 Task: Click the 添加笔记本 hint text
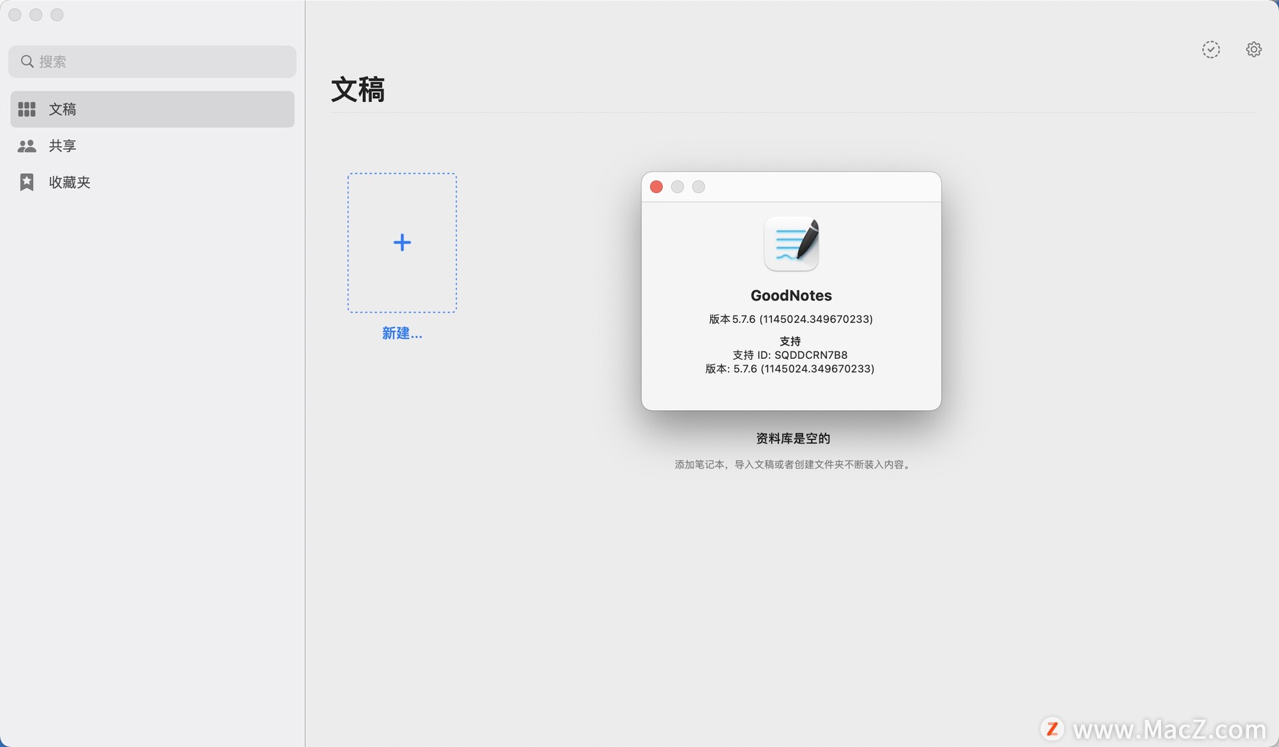(x=793, y=465)
